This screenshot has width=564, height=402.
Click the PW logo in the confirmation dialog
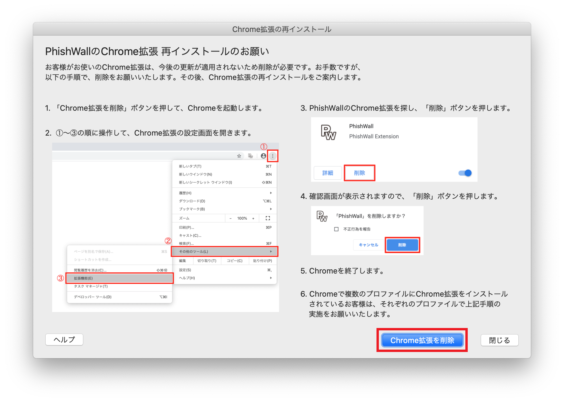point(322,216)
